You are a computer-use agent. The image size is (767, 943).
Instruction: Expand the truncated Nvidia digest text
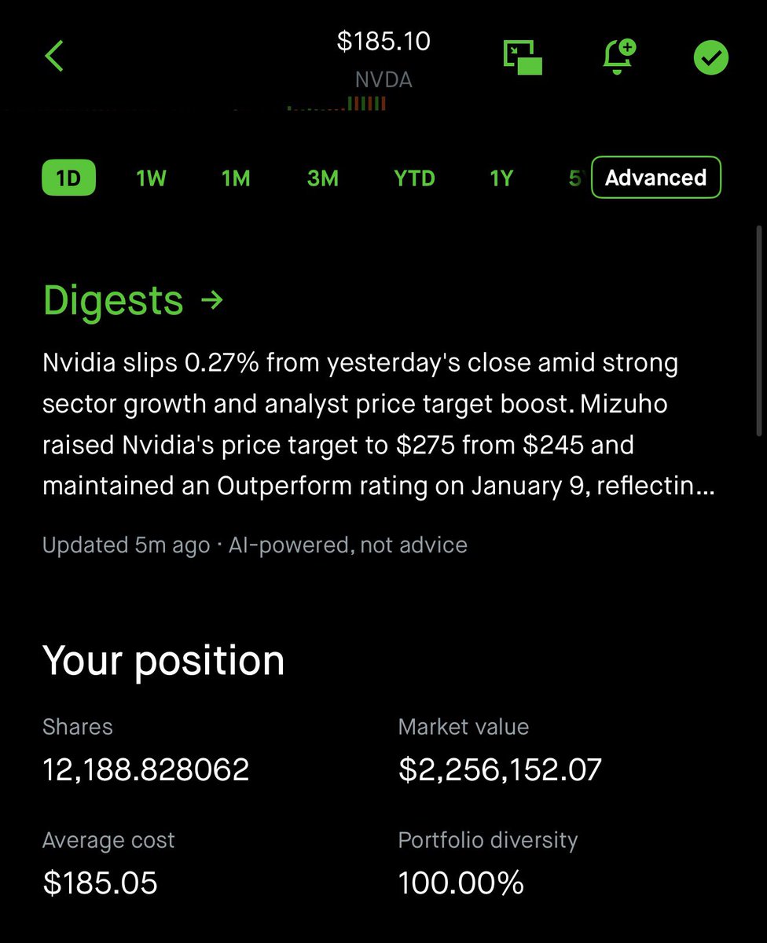(x=378, y=424)
